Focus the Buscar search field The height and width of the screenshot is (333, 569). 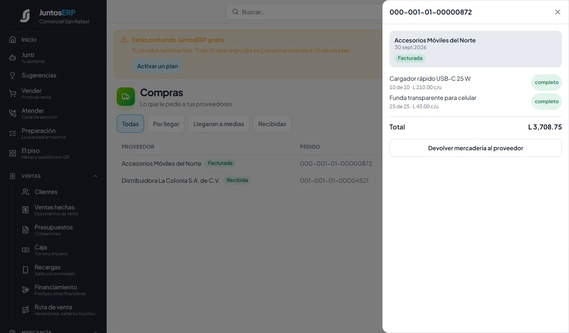pos(304,12)
